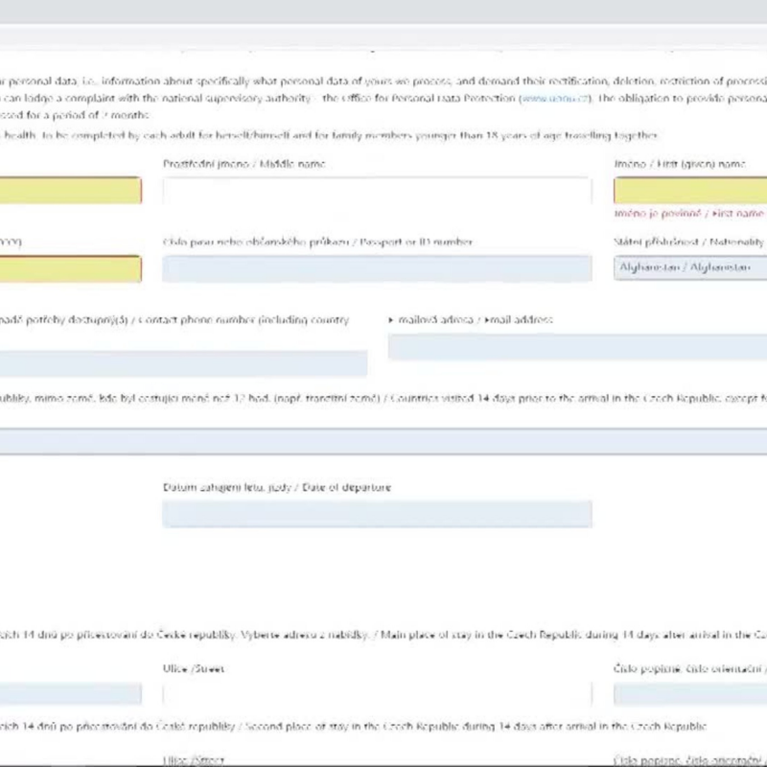Click the Middle name input field

377,191
